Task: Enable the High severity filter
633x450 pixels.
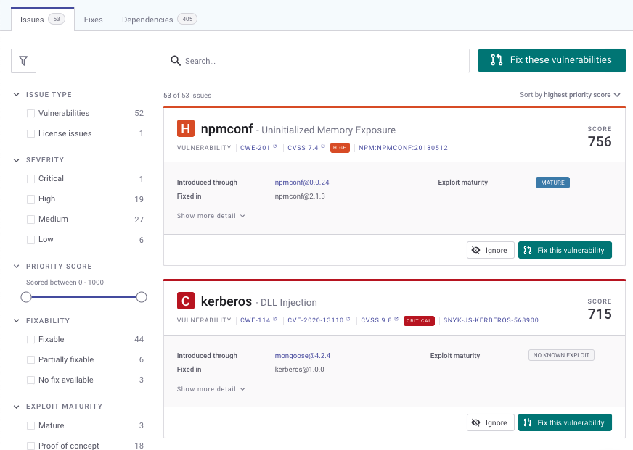Action: [x=30, y=199]
